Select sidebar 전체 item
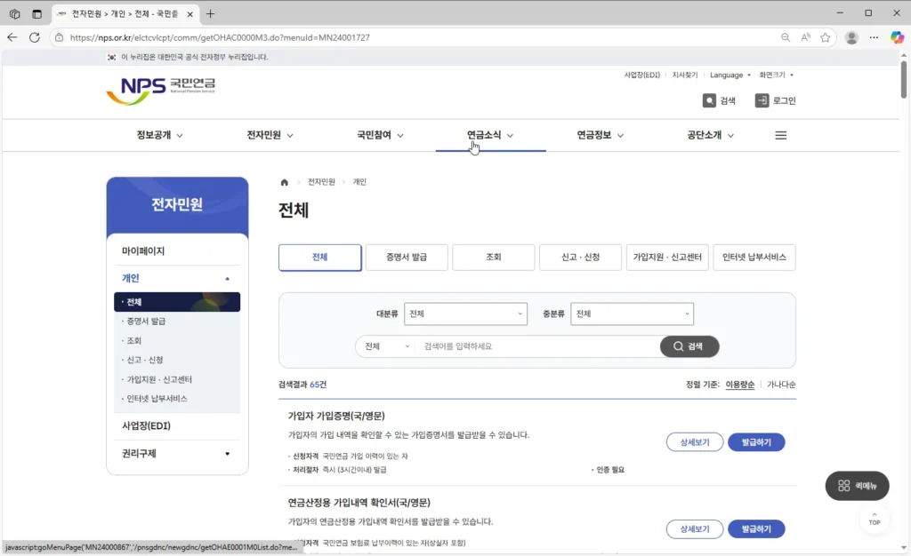 (x=177, y=302)
